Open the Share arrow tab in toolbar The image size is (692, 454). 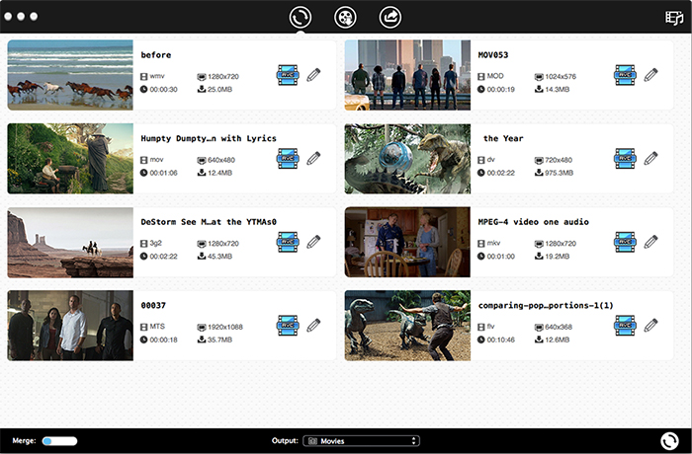point(390,17)
